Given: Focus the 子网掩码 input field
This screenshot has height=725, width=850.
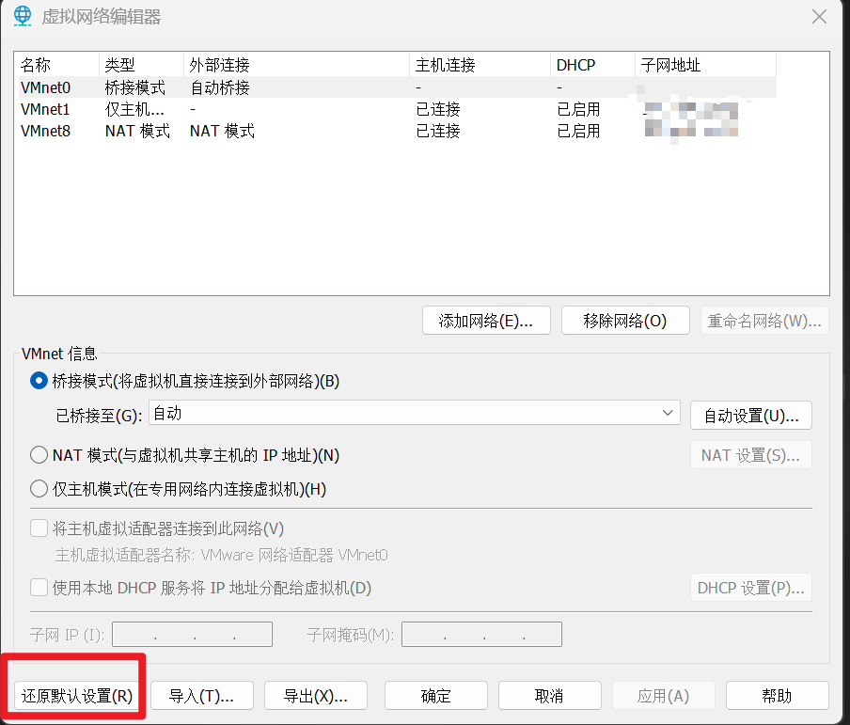Looking at the screenshot, I should pyautogui.click(x=481, y=634).
